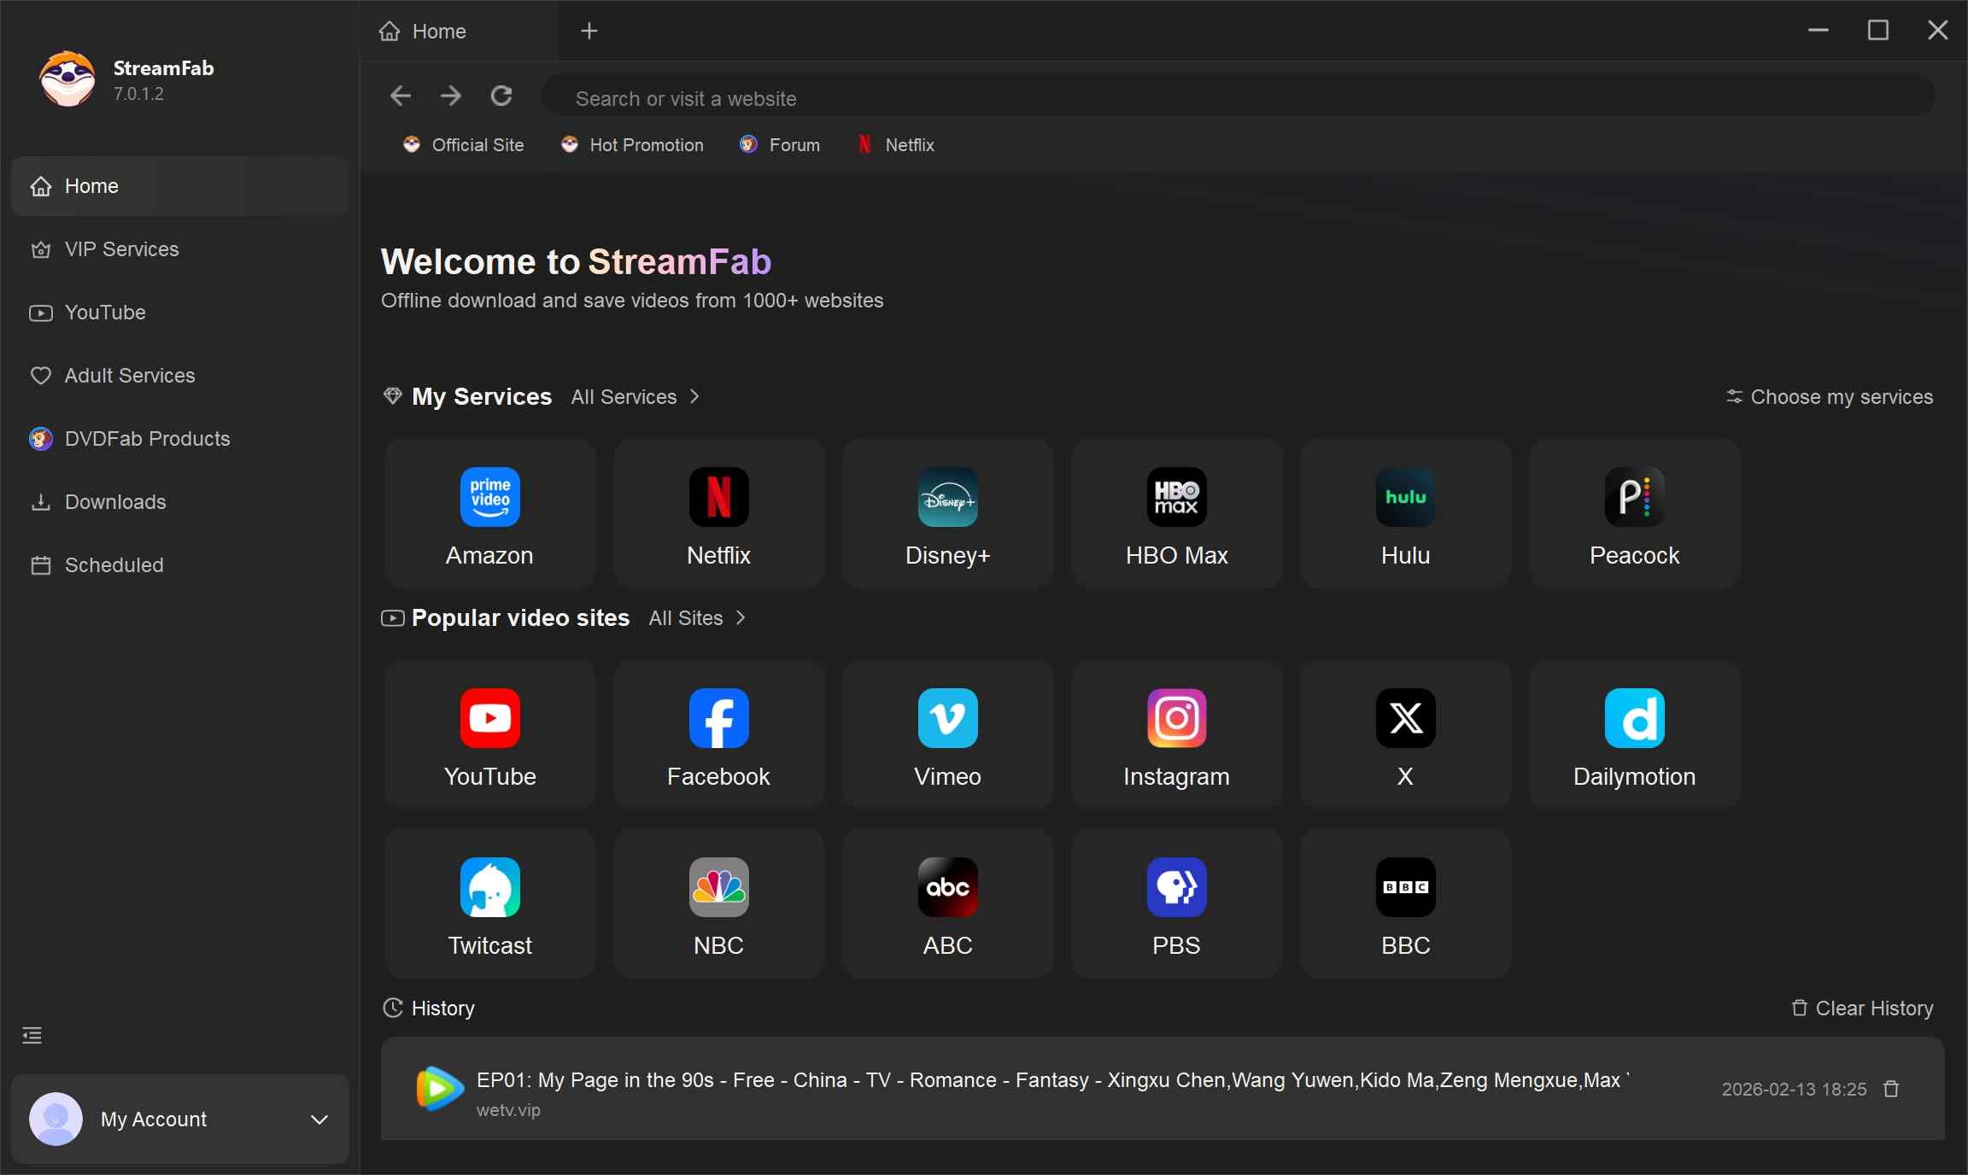
Task: Open the Disney+ service tile
Action: (947, 512)
